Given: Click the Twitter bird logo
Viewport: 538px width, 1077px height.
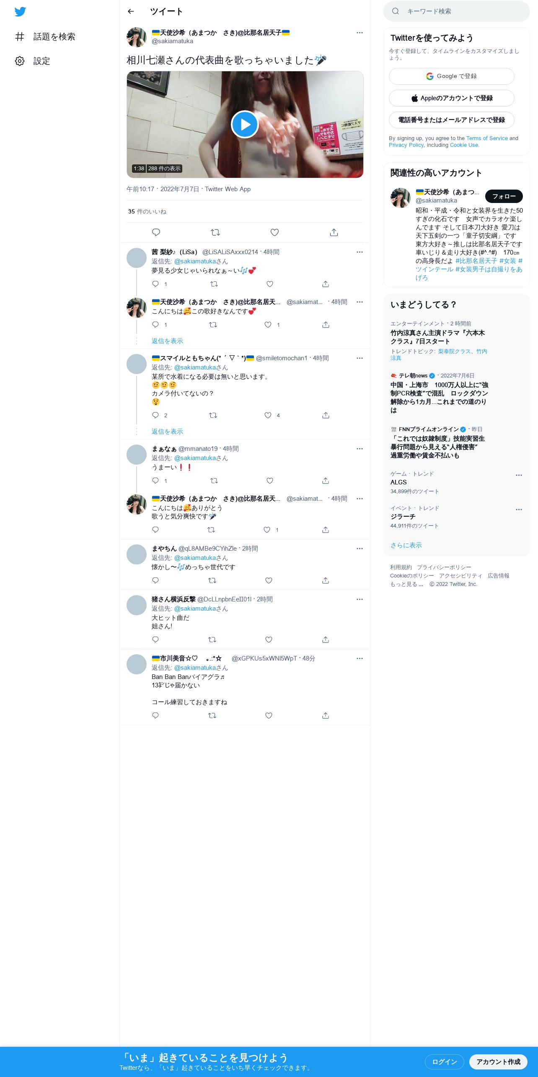Looking at the screenshot, I should pyautogui.click(x=20, y=12).
